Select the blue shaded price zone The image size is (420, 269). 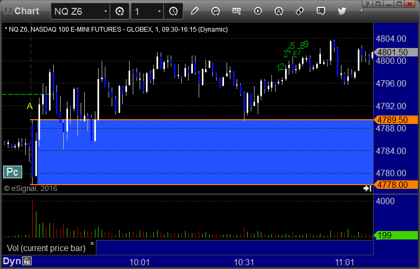[205, 152]
